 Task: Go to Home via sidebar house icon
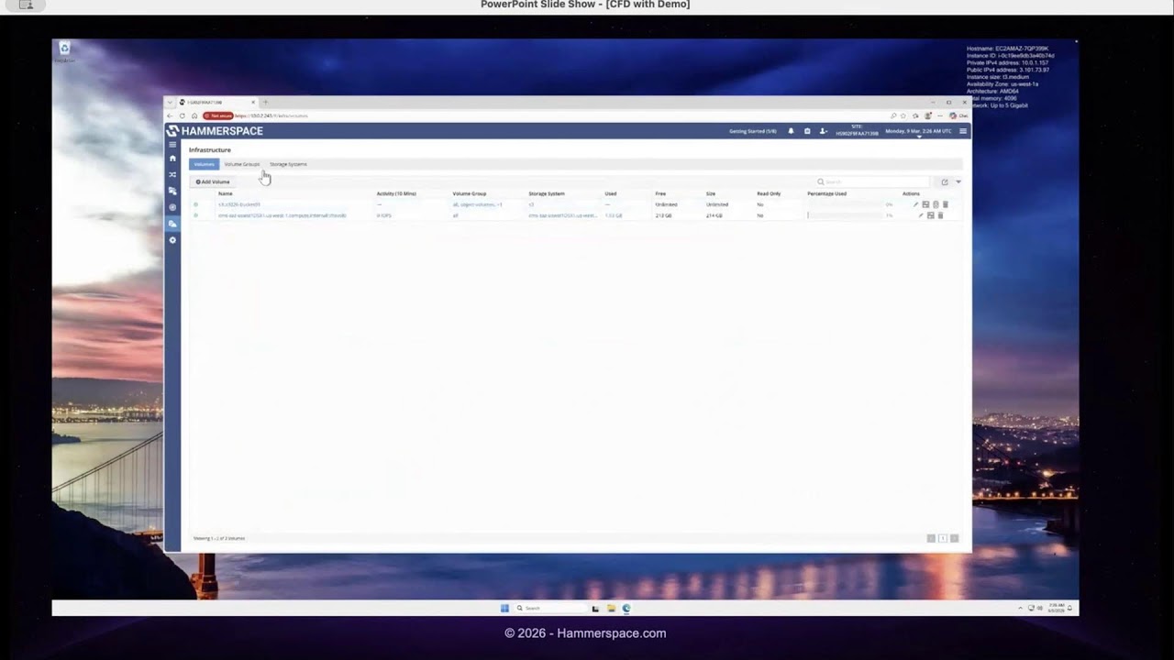[x=172, y=159]
